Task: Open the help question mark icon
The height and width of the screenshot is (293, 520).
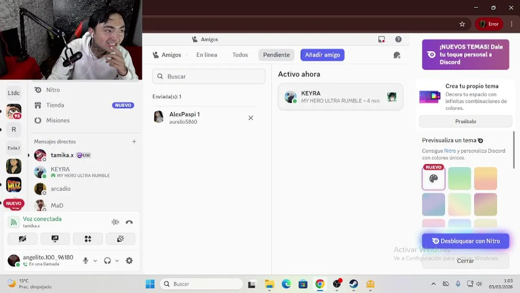Action: 398,39
